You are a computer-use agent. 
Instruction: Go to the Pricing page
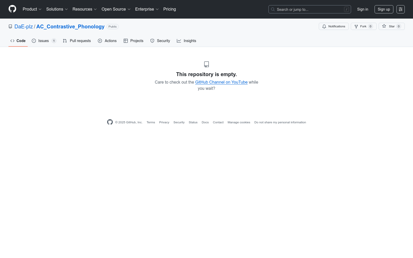[x=170, y=9]
